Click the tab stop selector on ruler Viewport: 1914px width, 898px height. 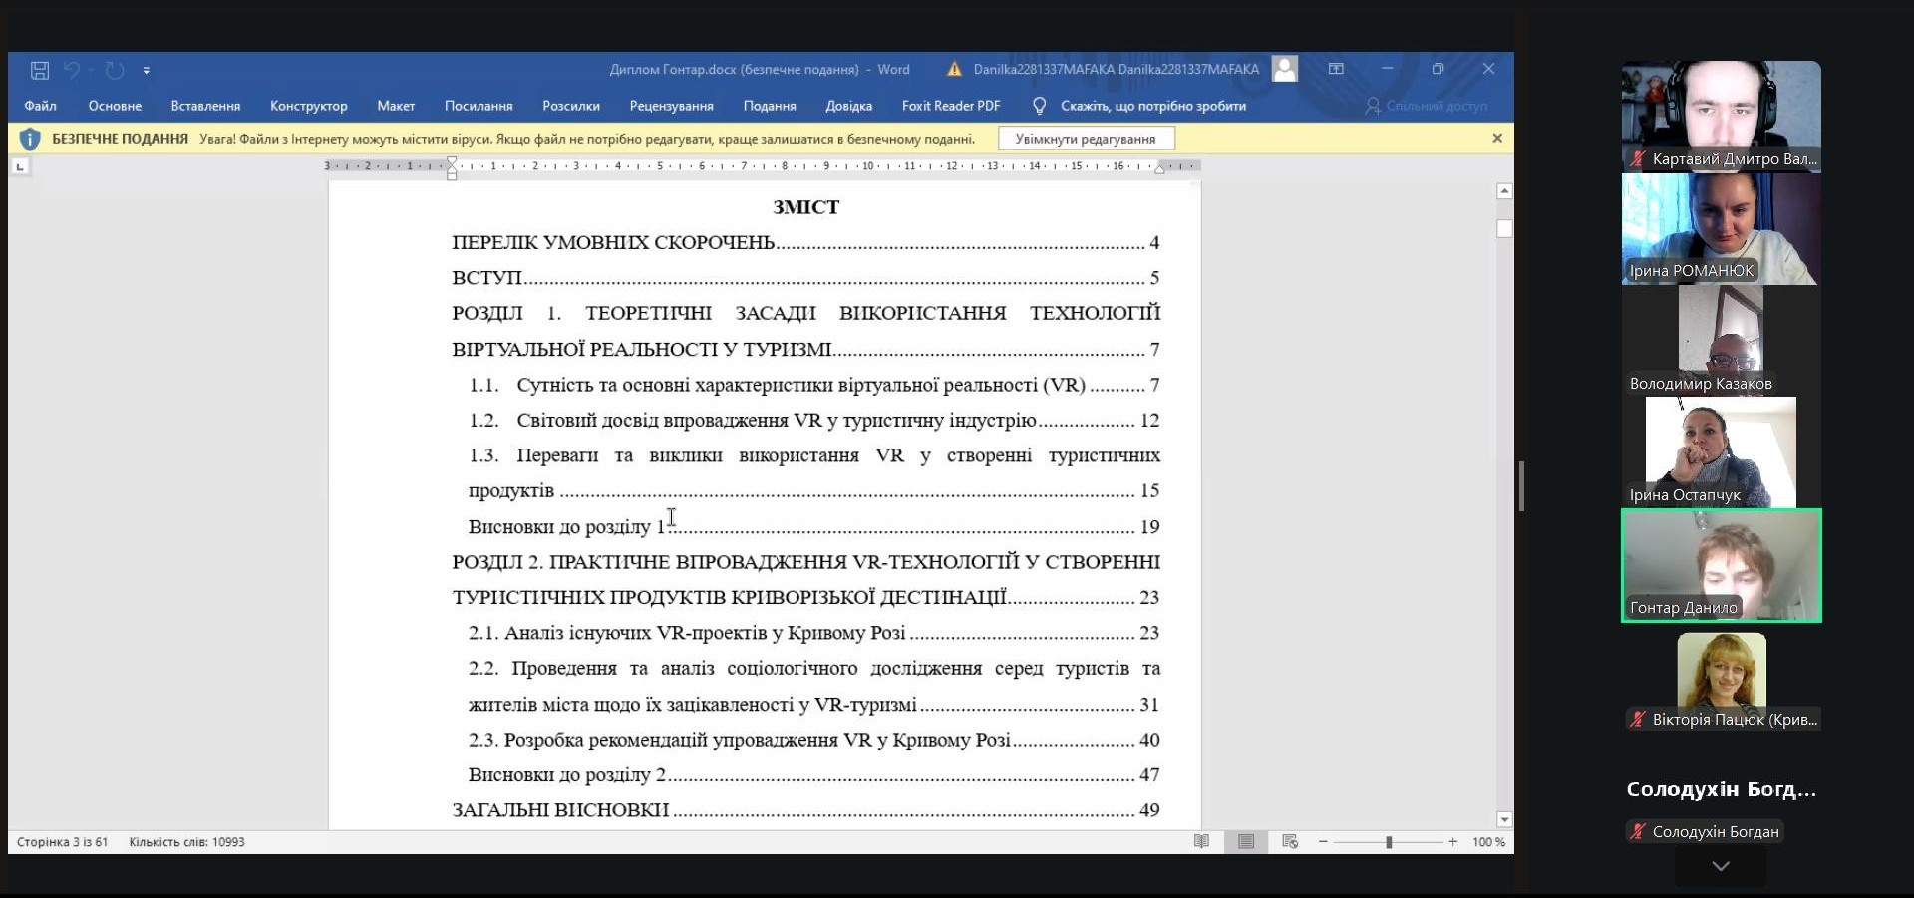click(20, 166)
